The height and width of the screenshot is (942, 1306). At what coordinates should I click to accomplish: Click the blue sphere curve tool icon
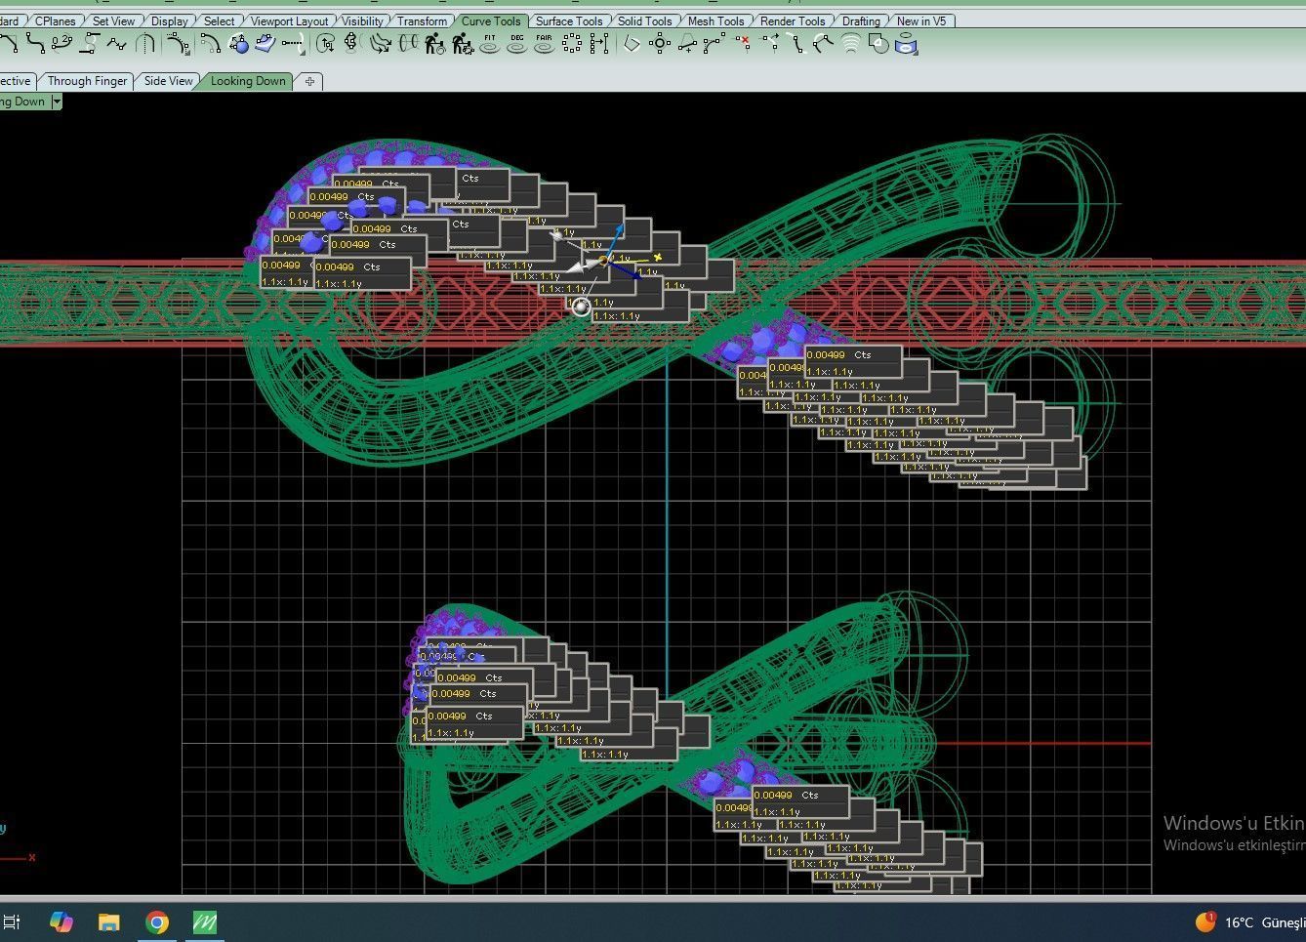tap(238, 43)
